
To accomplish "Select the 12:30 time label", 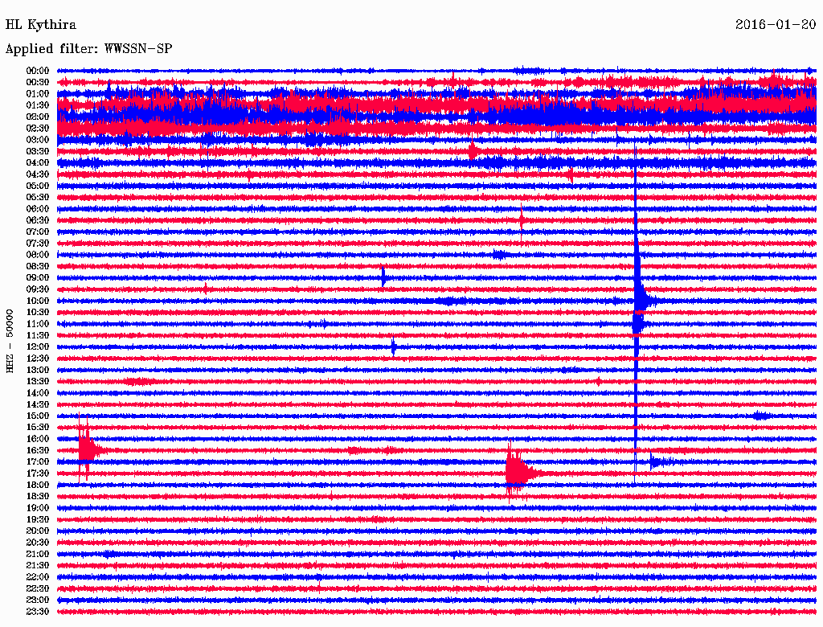I will click(x=38, y=359).
